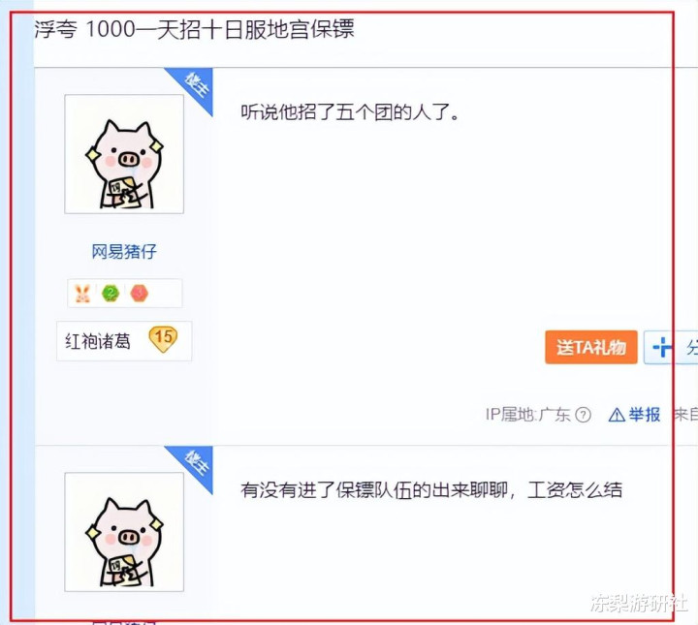Open the first post's pig avatar
Screen dimensions: 698x625
(124, 154)
